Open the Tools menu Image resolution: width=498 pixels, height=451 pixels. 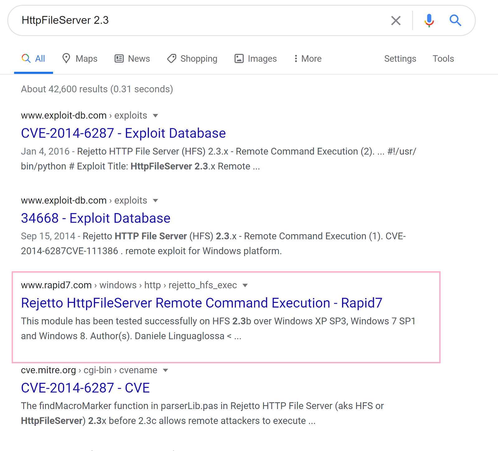443,59
